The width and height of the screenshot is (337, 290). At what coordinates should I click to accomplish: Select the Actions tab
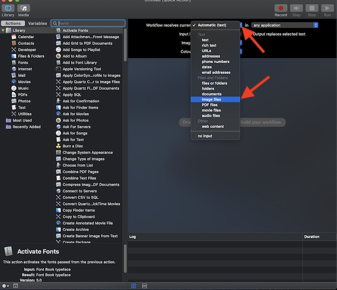click(12, 23)
